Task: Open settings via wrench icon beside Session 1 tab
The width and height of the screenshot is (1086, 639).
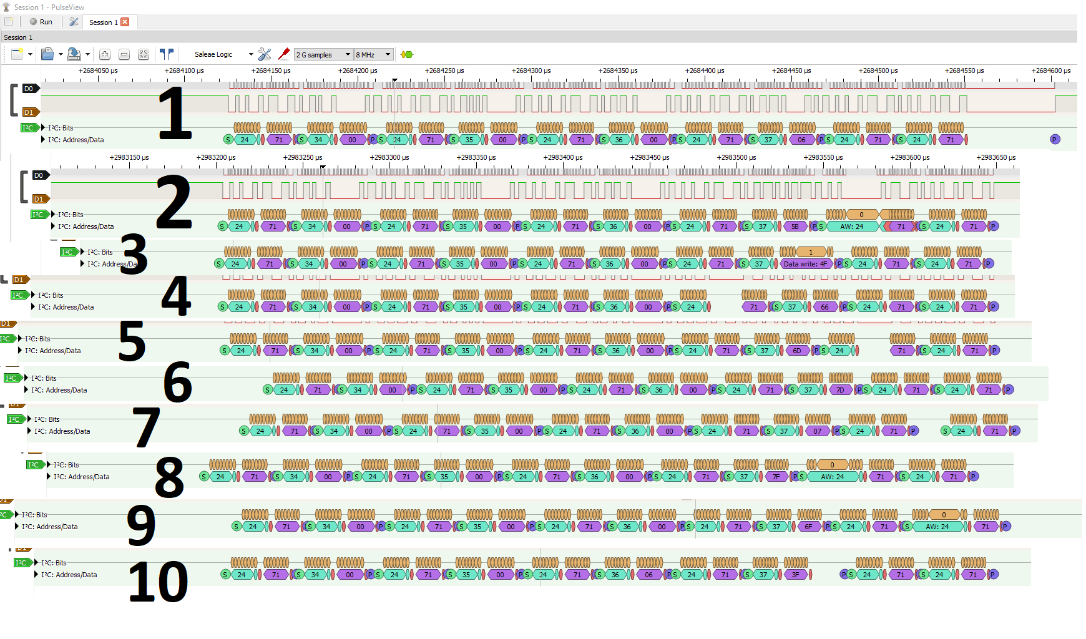Action: coord(74,22)
